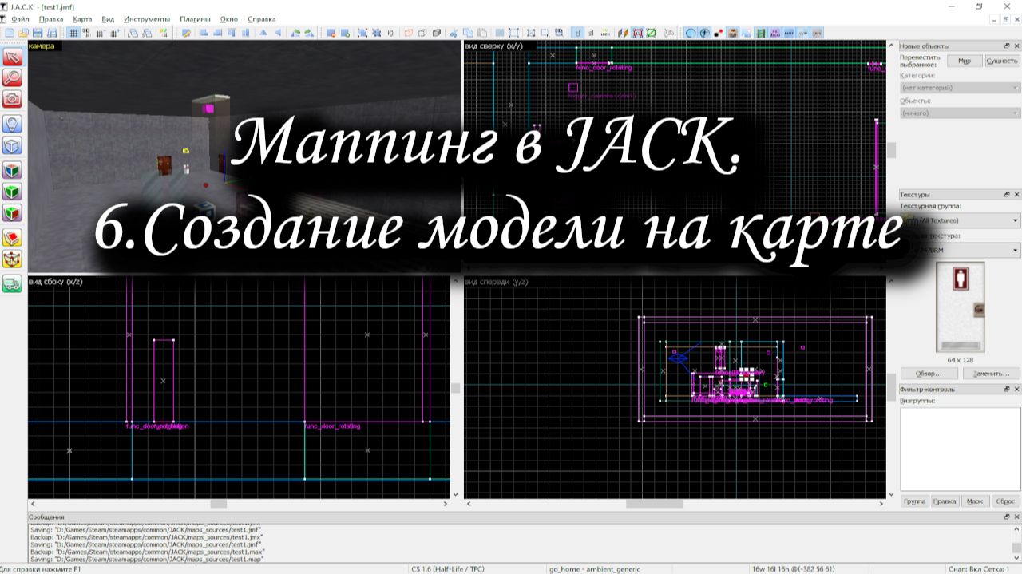Select the Entity lightbulb tool
Screen dimensions: 1022x574
(x=12, y=124)
